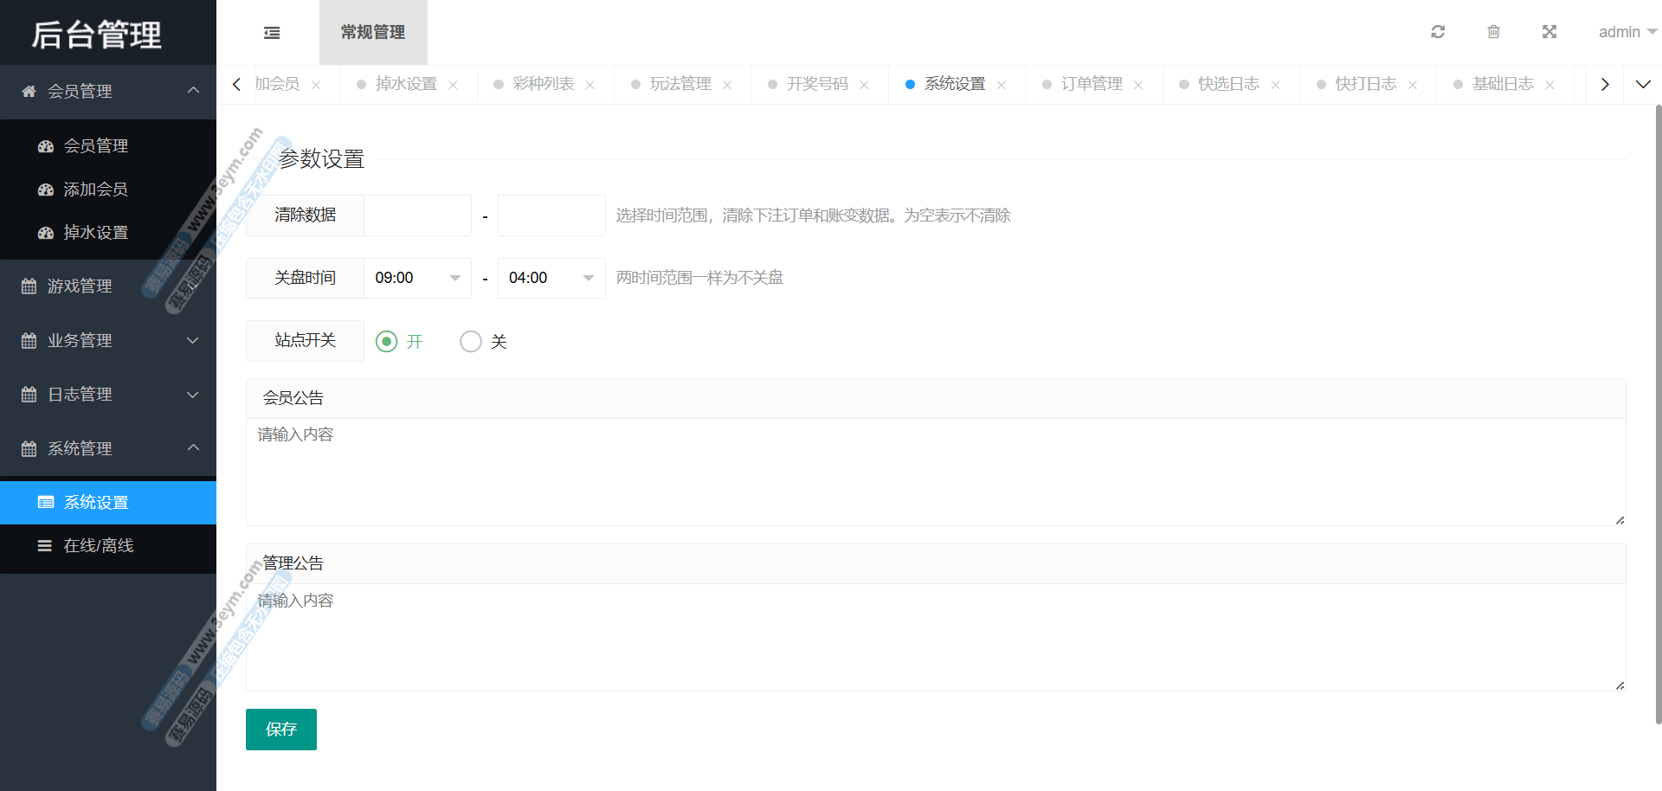Close the 彩种列表 tab
Screen dimensions: 1662x791
click(589, 85)
